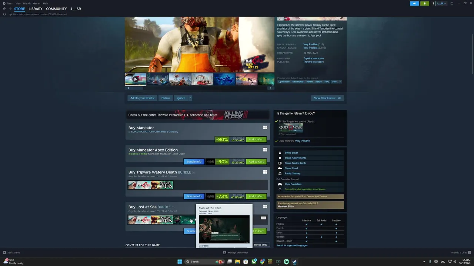
Task: Click Windows icon on Watery Death bundle
Action: pos(265,172)
